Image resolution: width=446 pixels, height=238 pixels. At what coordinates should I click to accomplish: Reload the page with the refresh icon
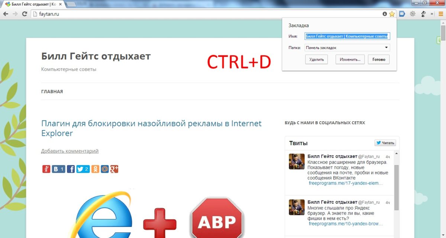25,14
